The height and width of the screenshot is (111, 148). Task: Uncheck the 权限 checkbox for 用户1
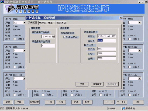click(x=14, y=39)
